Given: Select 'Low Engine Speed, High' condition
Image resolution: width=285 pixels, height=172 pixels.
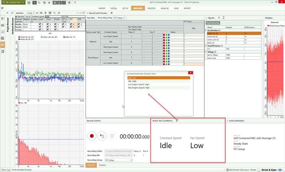Looking at the screenshot, I should 159,84.
